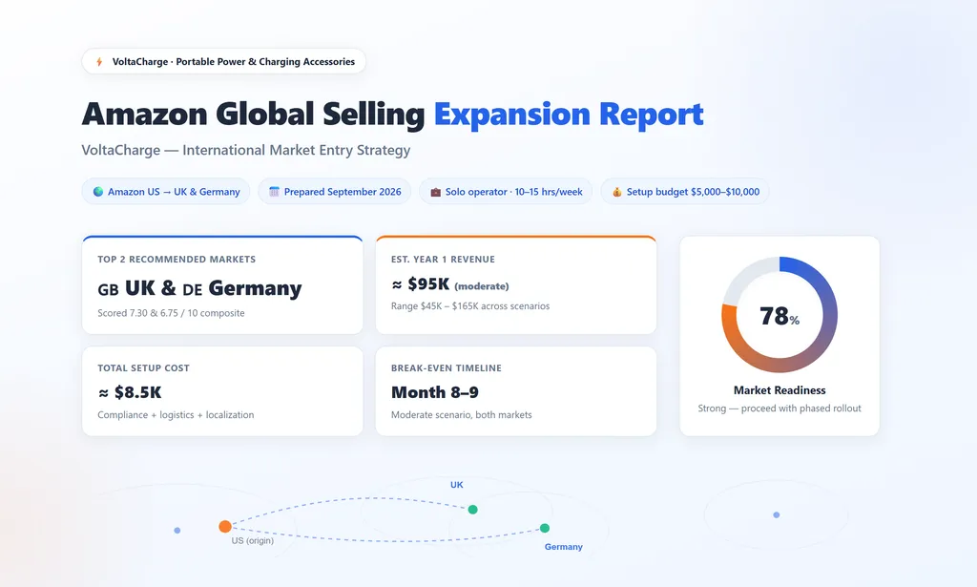Image resolution: width=977 pixels, height=587 pixels.
Task: Select the VoltaCharge Portable Power brand badge
Action: point(223,62)
